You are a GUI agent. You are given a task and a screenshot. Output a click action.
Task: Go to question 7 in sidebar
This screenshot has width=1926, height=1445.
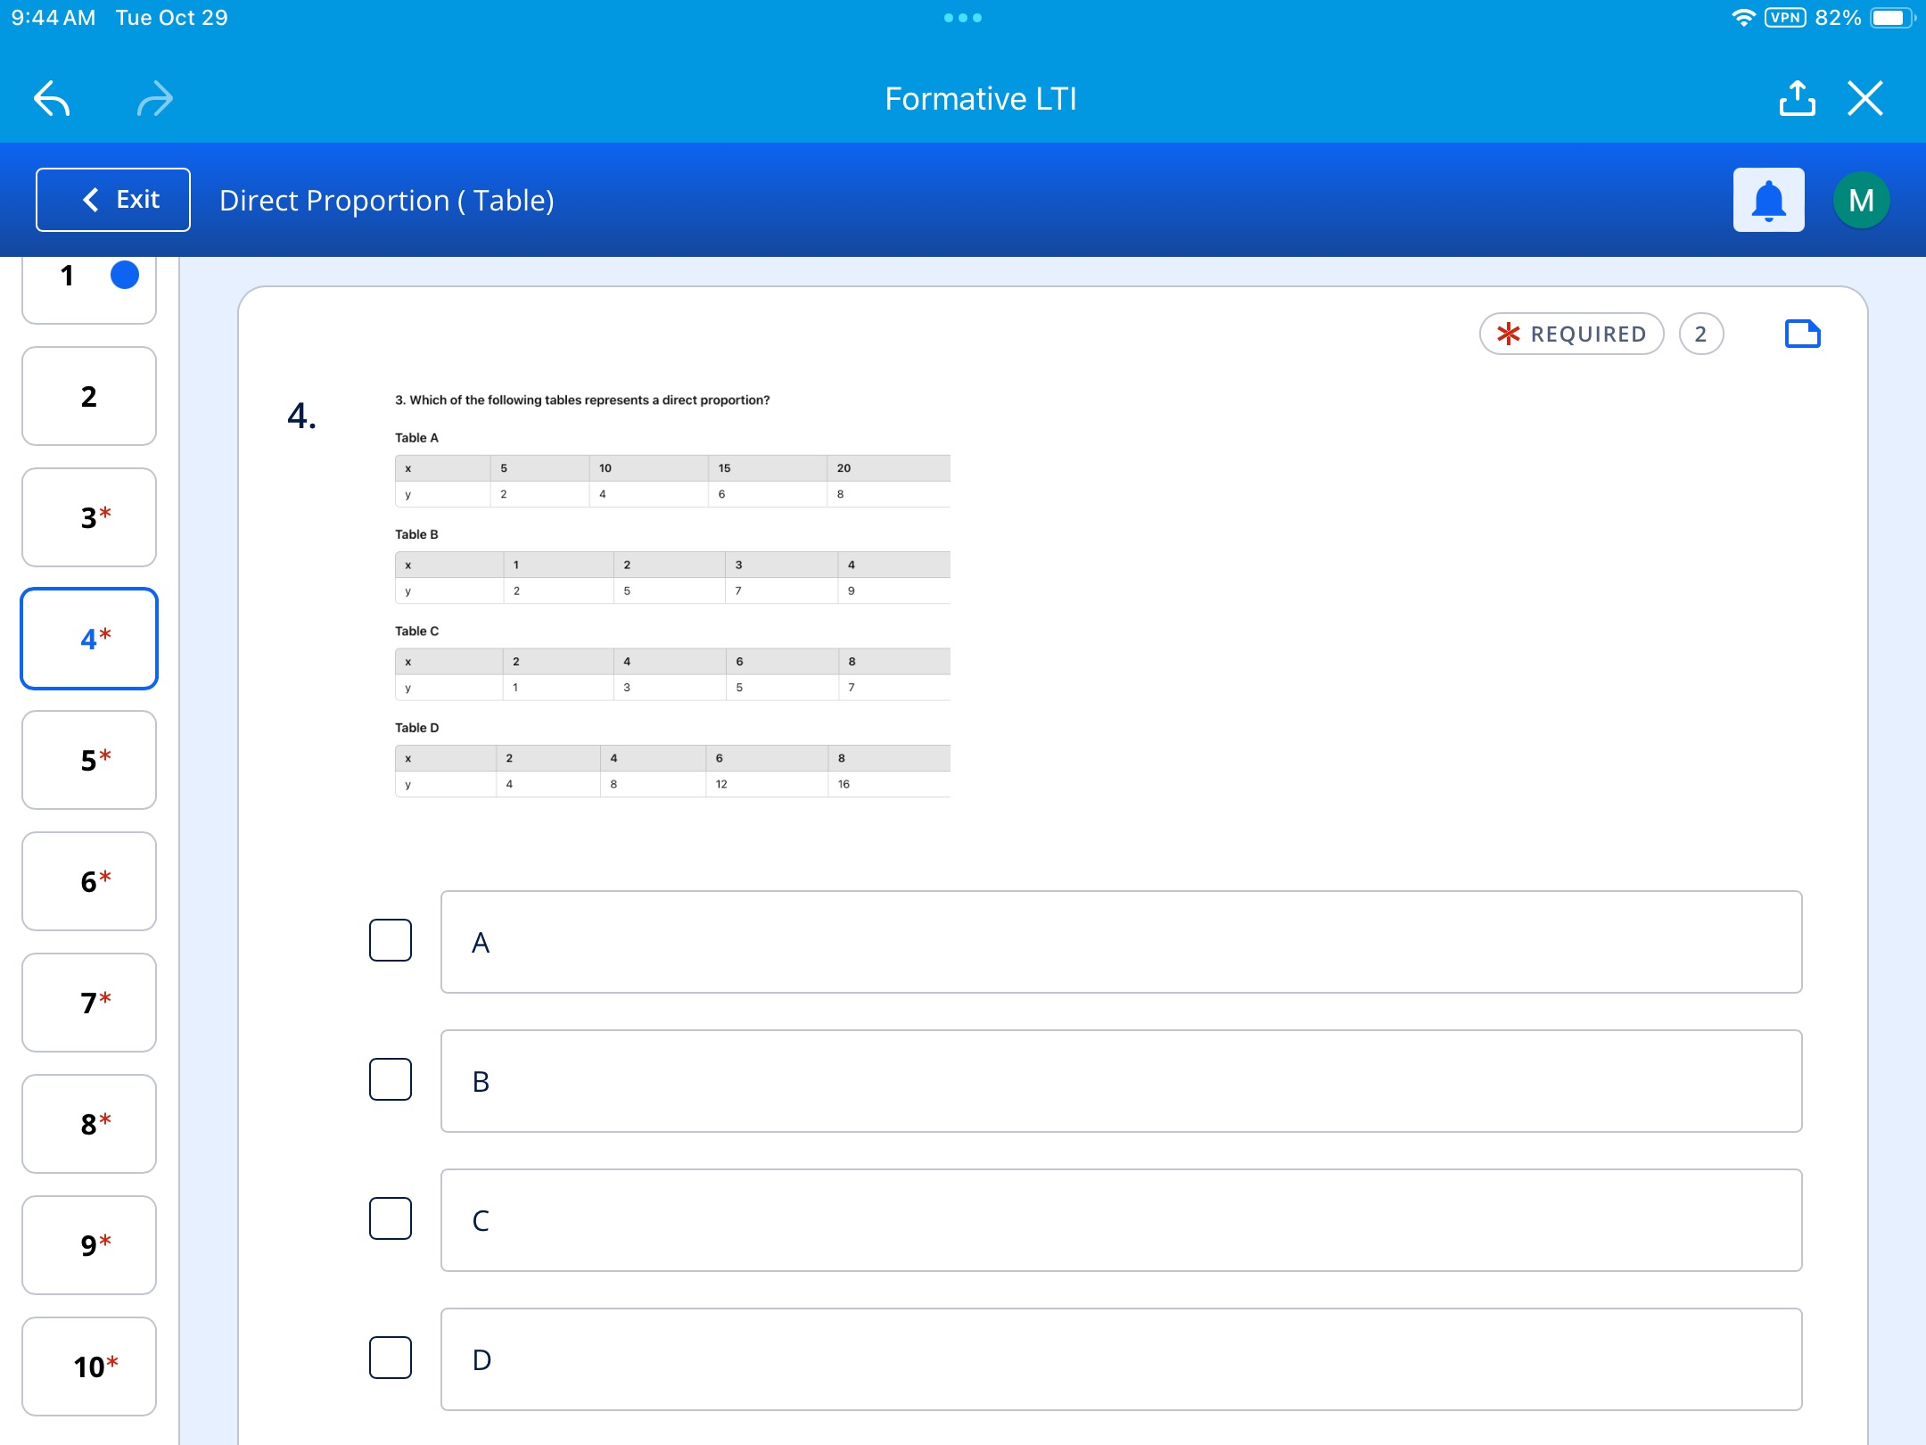[x=89, y=1003]
